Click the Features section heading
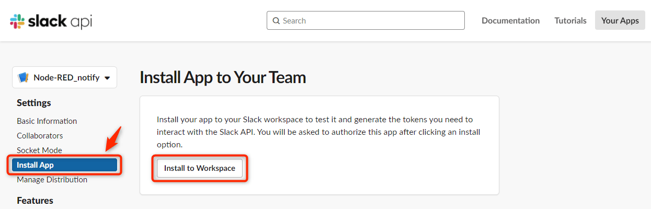Screen dimensions: 651x209 pyautogui.click(x=35, y=200)
